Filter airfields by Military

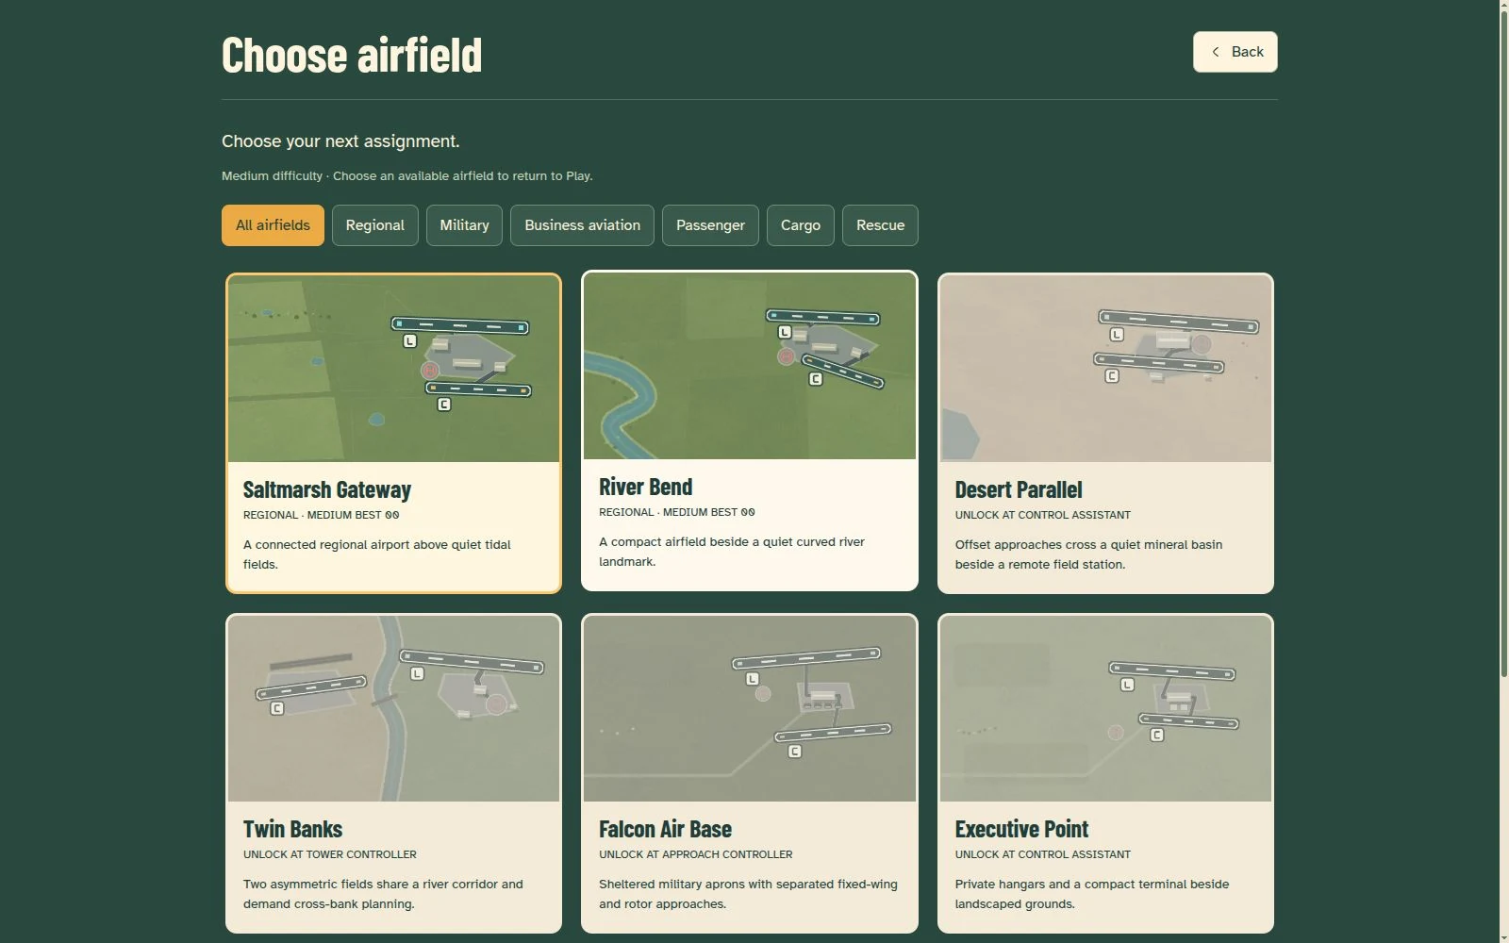464,225
